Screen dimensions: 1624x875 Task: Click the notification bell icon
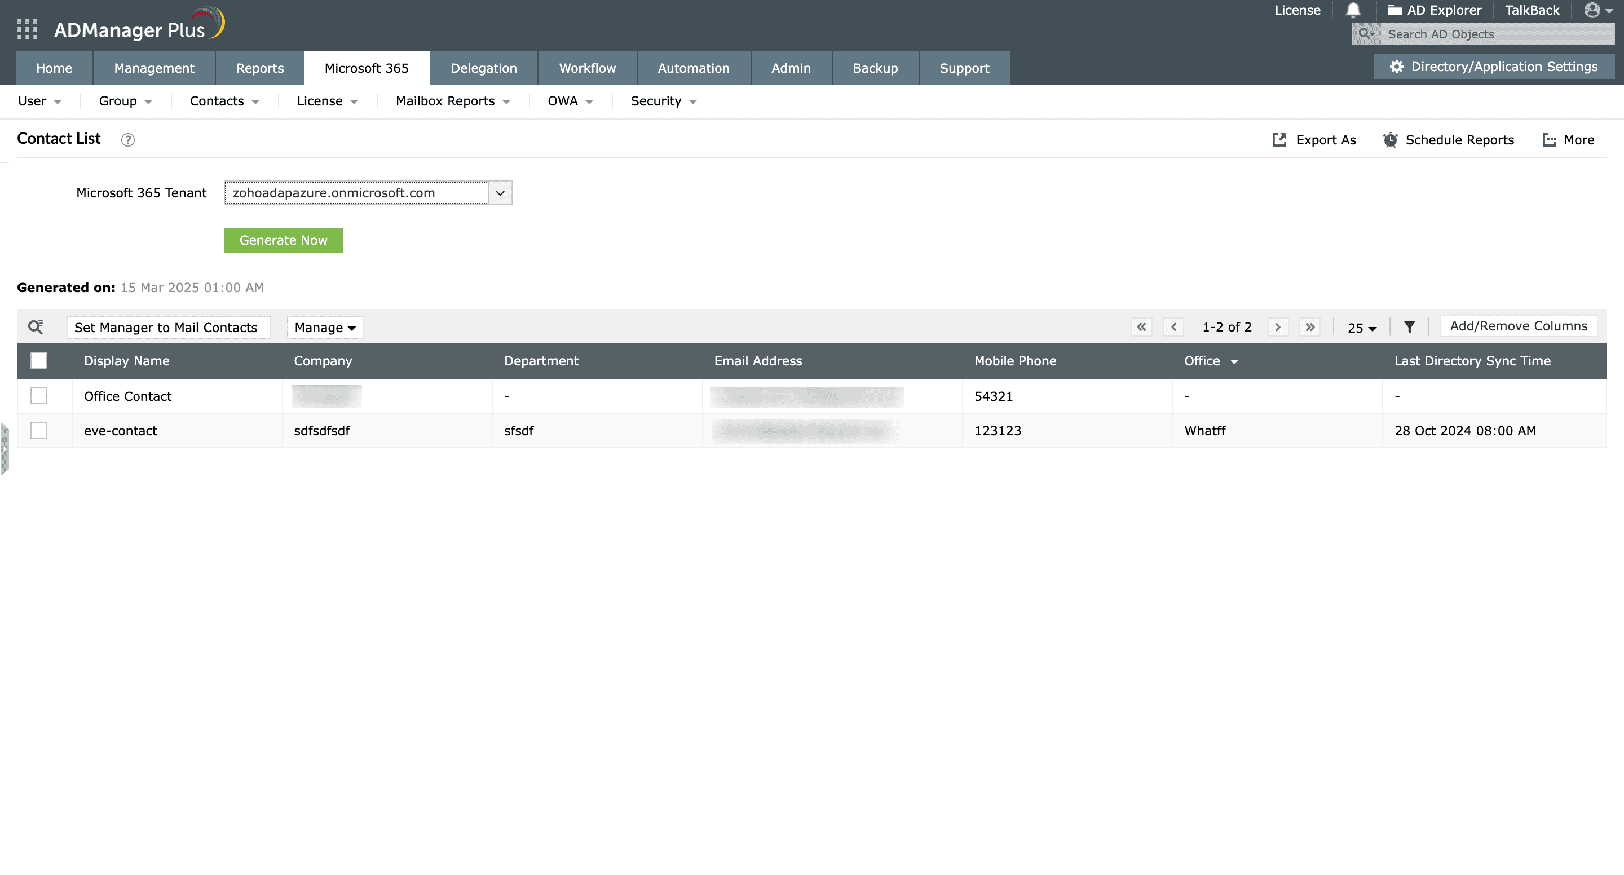pos(1353,10)
